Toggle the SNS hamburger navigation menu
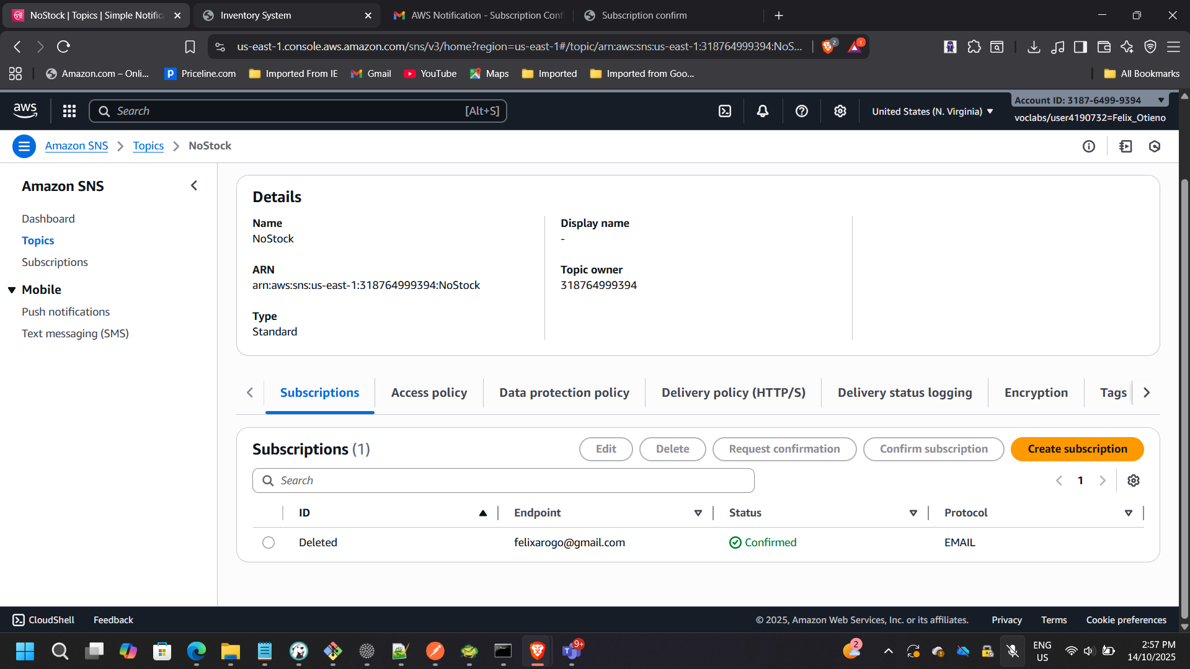 click(24, 146)
